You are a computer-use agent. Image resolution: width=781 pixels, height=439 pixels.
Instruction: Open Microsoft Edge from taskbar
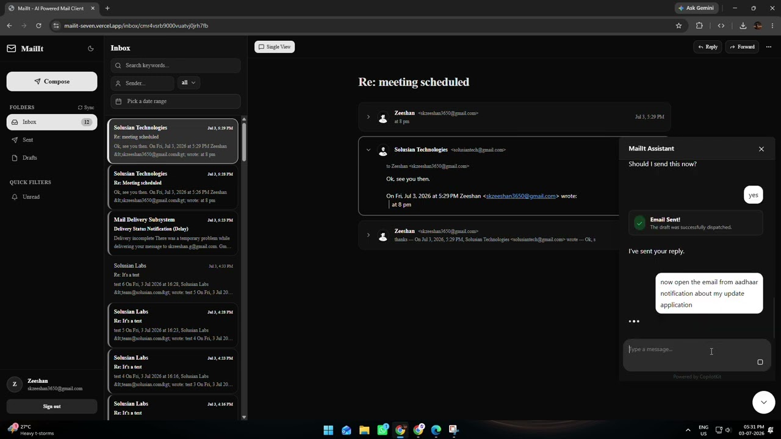point(436,430)
